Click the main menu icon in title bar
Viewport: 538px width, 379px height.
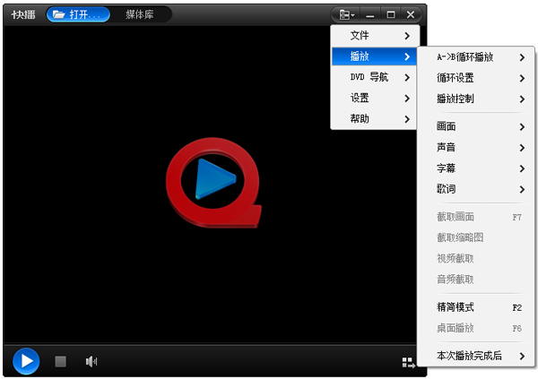346,14
